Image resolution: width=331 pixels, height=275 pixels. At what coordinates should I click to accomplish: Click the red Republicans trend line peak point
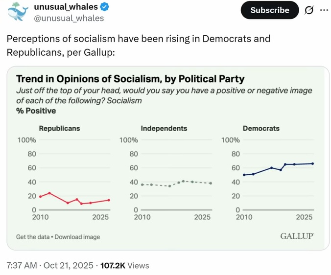pos(49,193)
